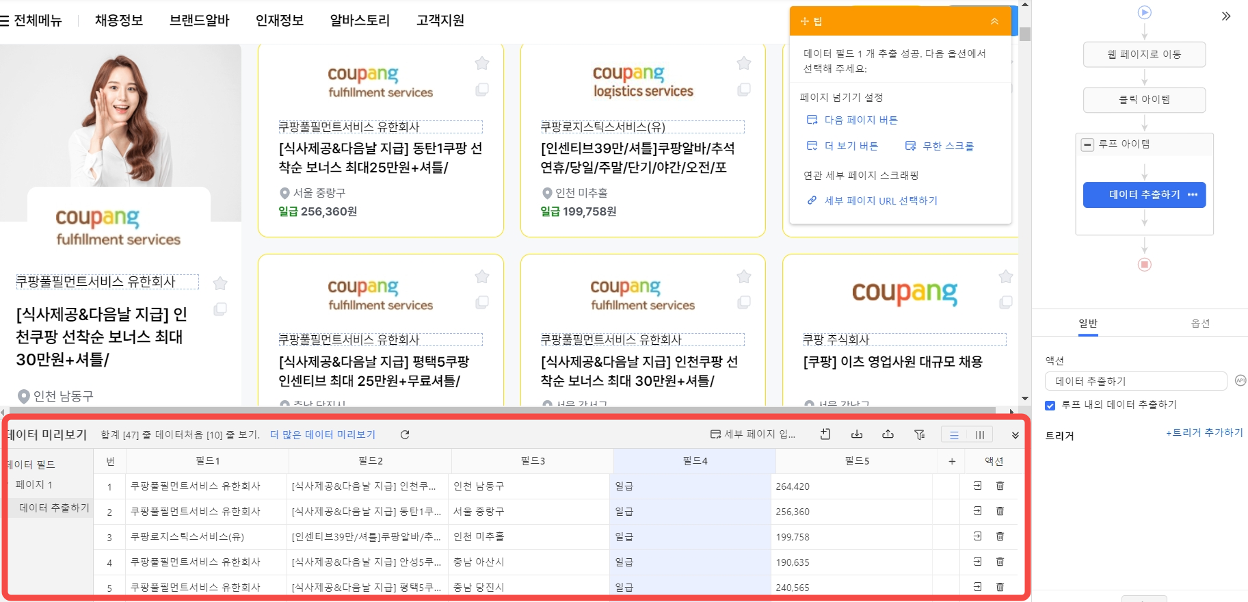The image size is (1248, 602).
Task: Click the download/import data icon
Action: click(x=856, y=434)
